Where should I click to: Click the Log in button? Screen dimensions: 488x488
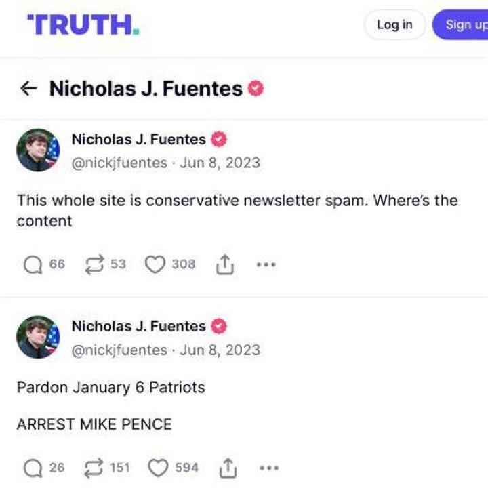(394, 24)
